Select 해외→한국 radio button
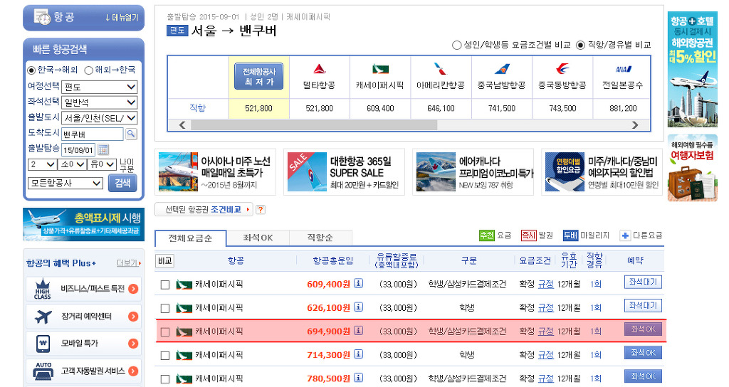The image size is (729, 387). [89, 70]
